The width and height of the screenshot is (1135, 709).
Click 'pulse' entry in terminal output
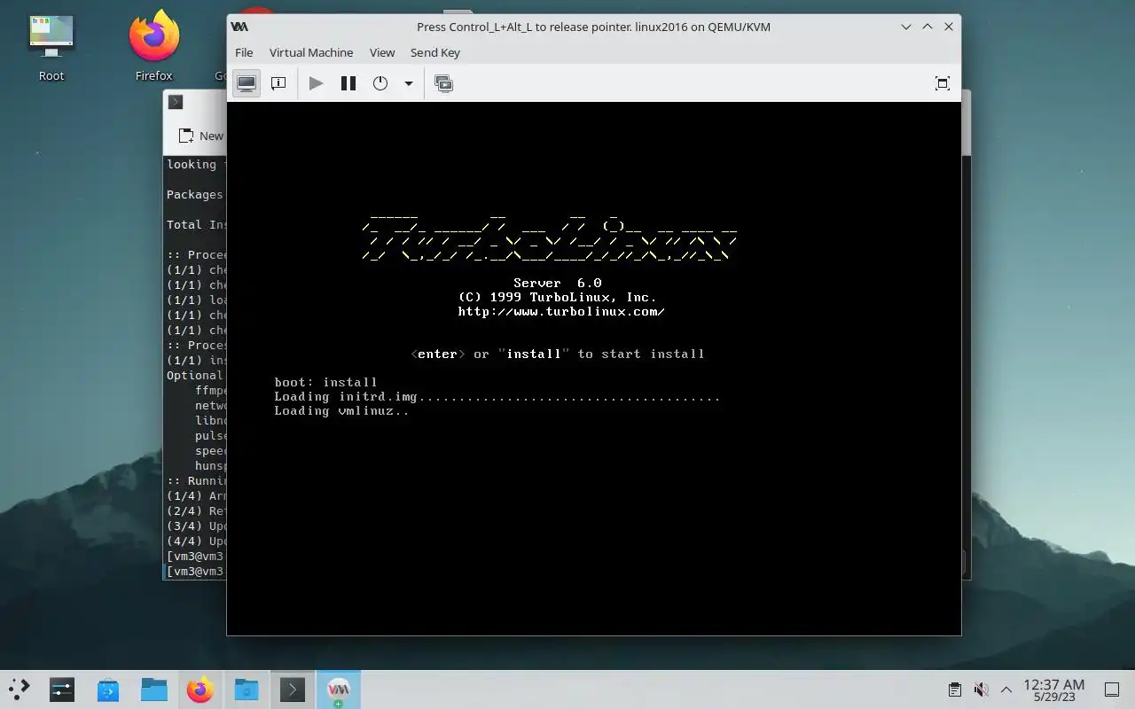click(x=211, y=436)
